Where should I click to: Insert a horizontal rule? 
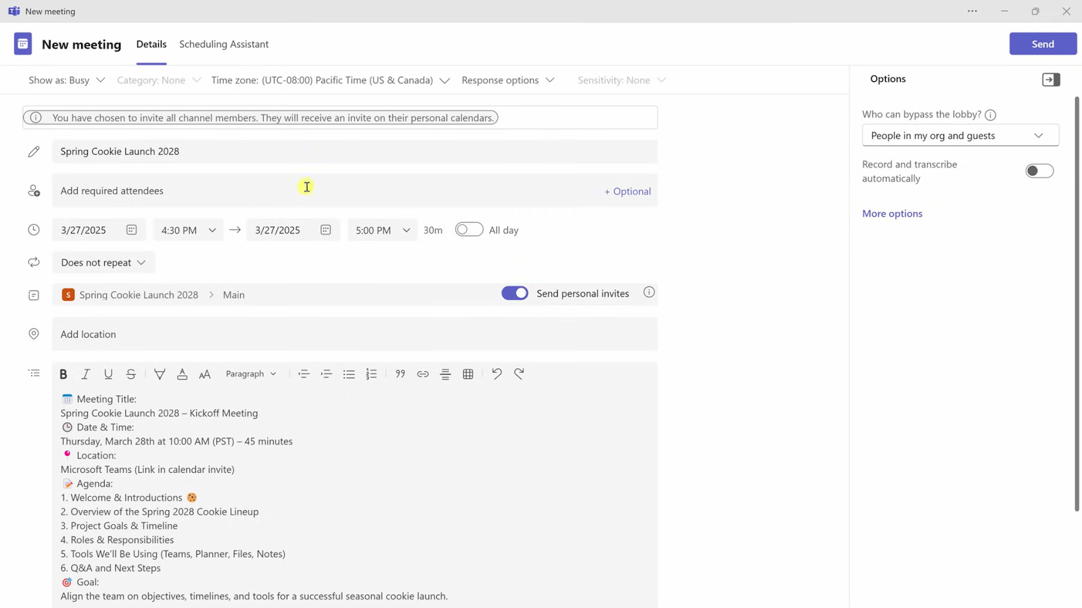pyautogui.click(x=445, y=374)
